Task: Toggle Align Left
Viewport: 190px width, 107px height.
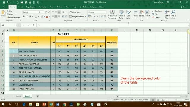Action: 53,16
